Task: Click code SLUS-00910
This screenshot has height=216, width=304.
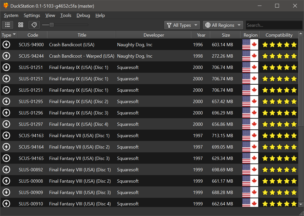Action: 31,204
